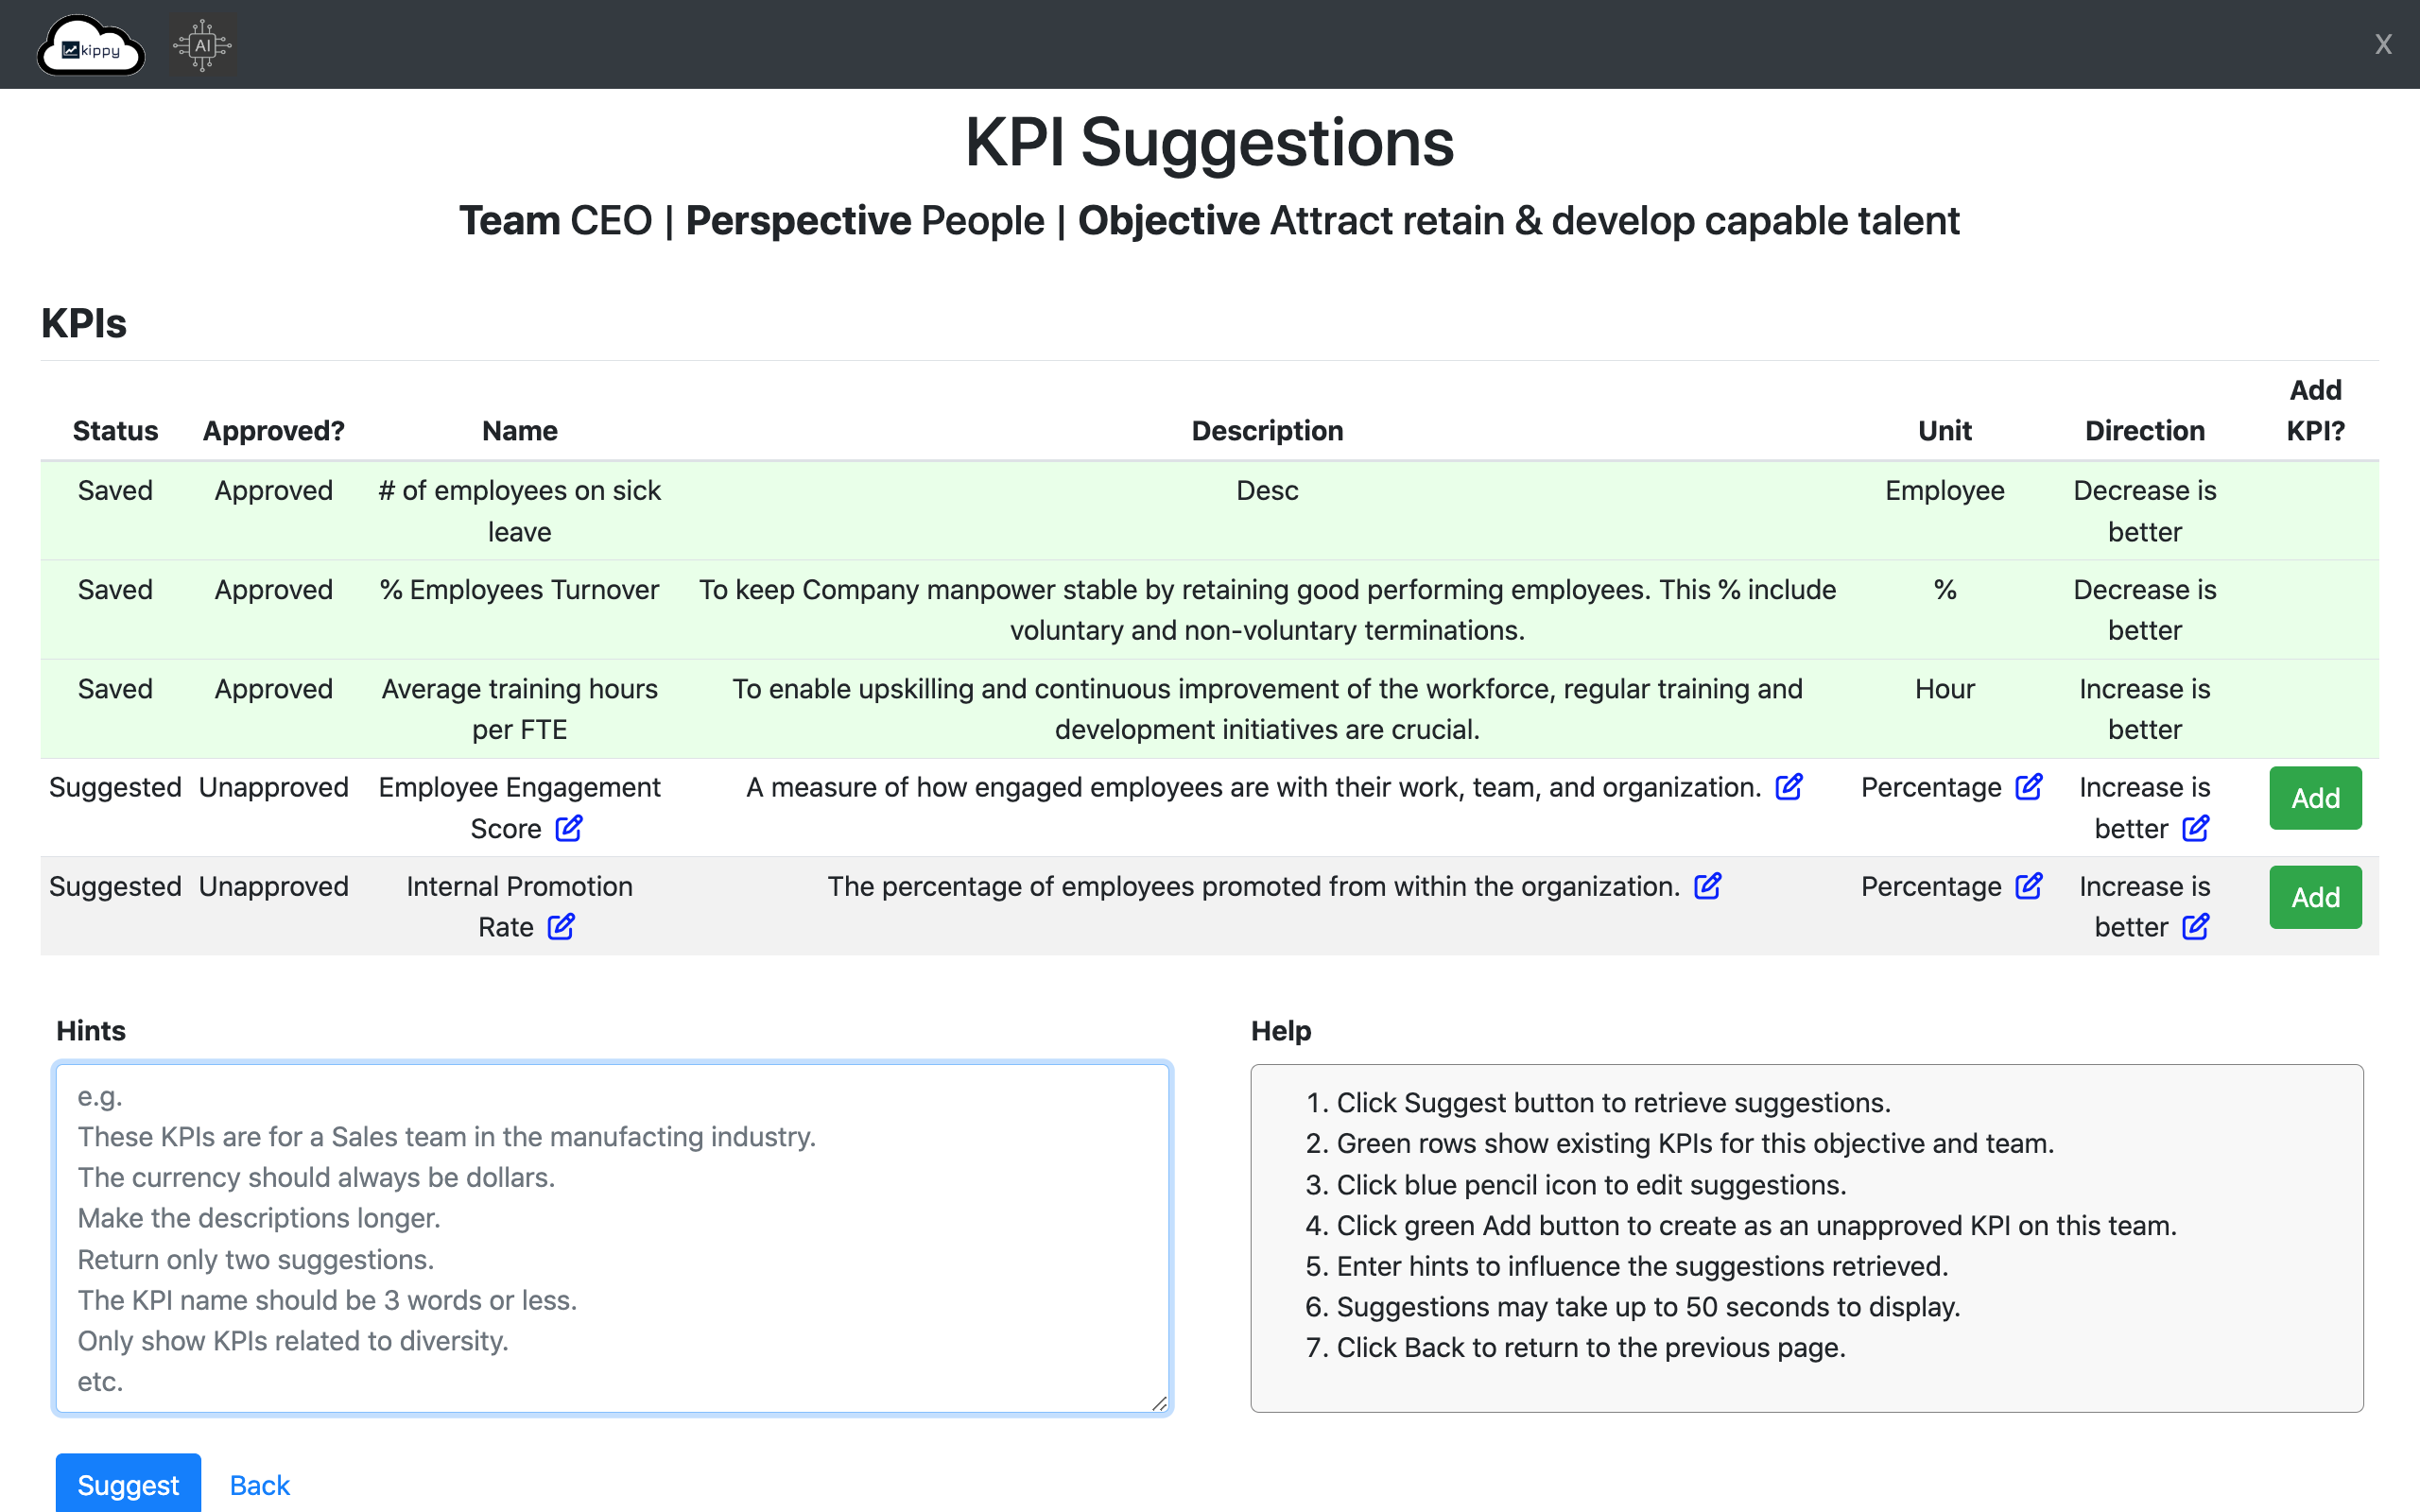Edit the Percentage unit for Internal Promotion Rate
This screenshot has width=2420, height=1512.
(2029, 886)
